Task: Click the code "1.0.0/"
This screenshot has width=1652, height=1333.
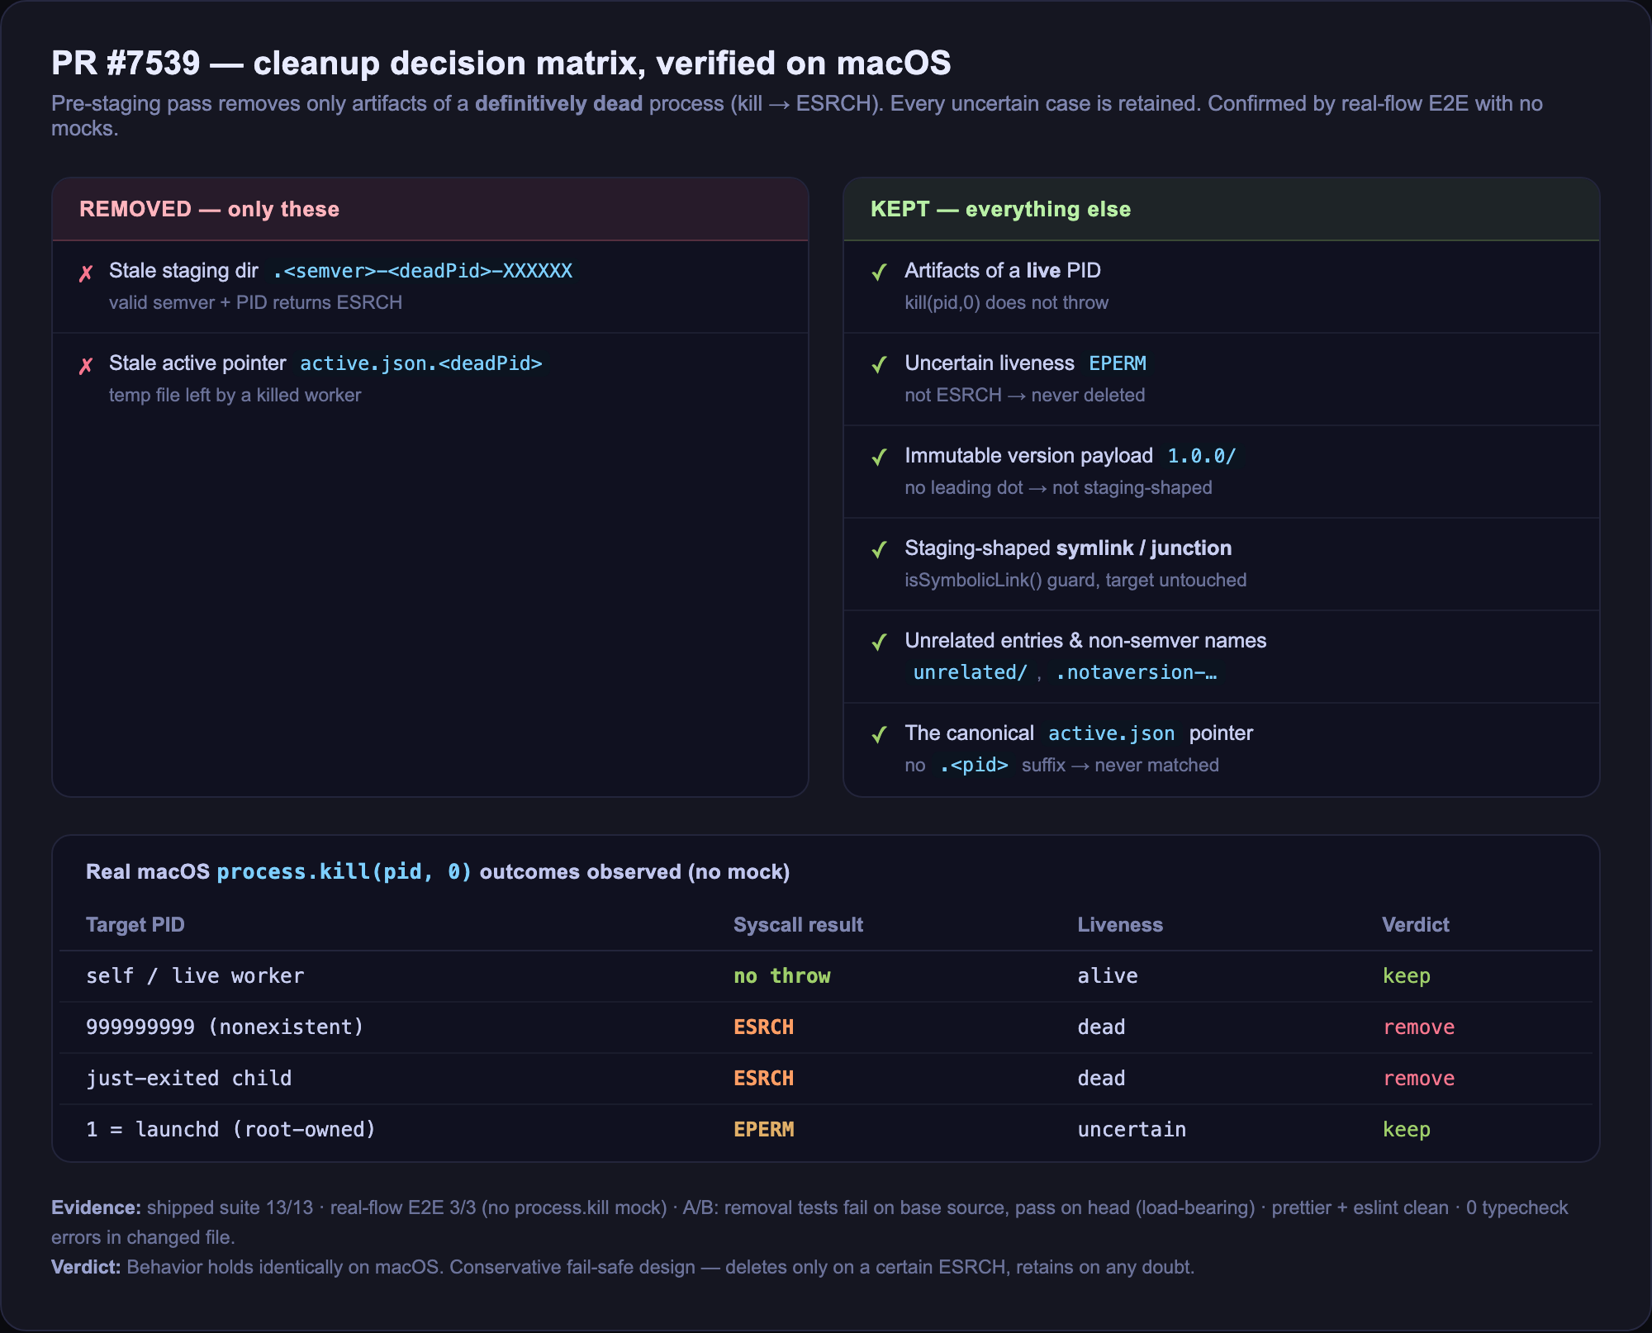Action: pos(1201,456)
